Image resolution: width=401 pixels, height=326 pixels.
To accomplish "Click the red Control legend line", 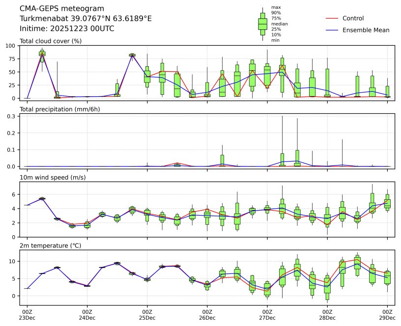I will coord(332,18).
